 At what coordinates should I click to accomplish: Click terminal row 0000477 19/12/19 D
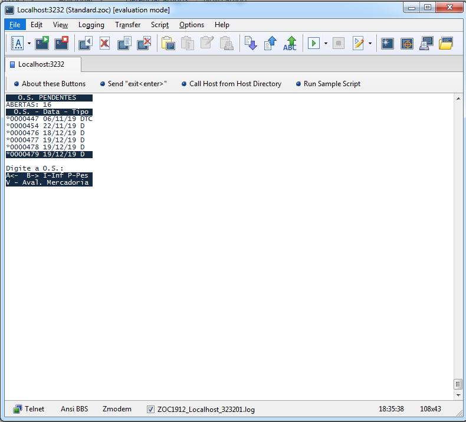point(45,140)
